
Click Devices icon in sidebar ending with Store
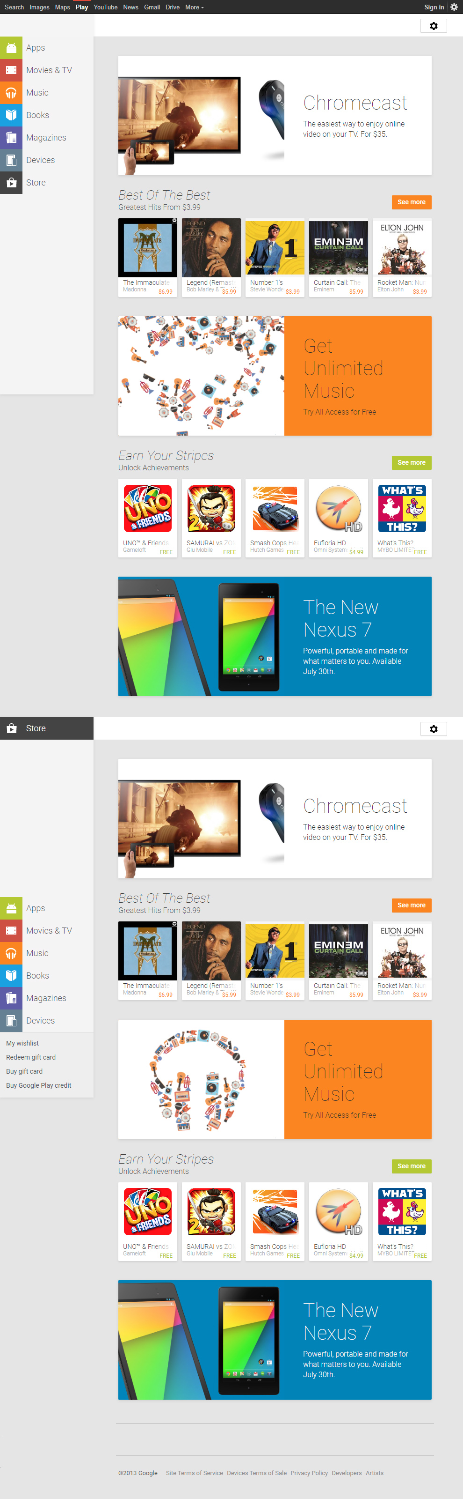[11, 160]
